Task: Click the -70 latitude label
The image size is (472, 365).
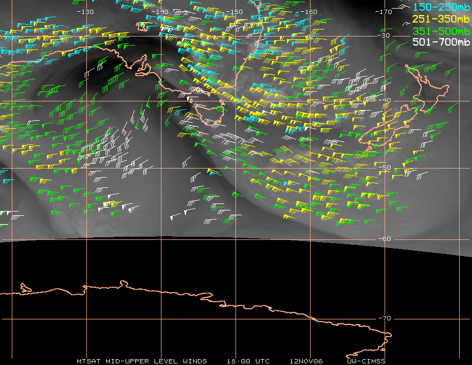Action: pyautogui.click(x=385, y=318)
